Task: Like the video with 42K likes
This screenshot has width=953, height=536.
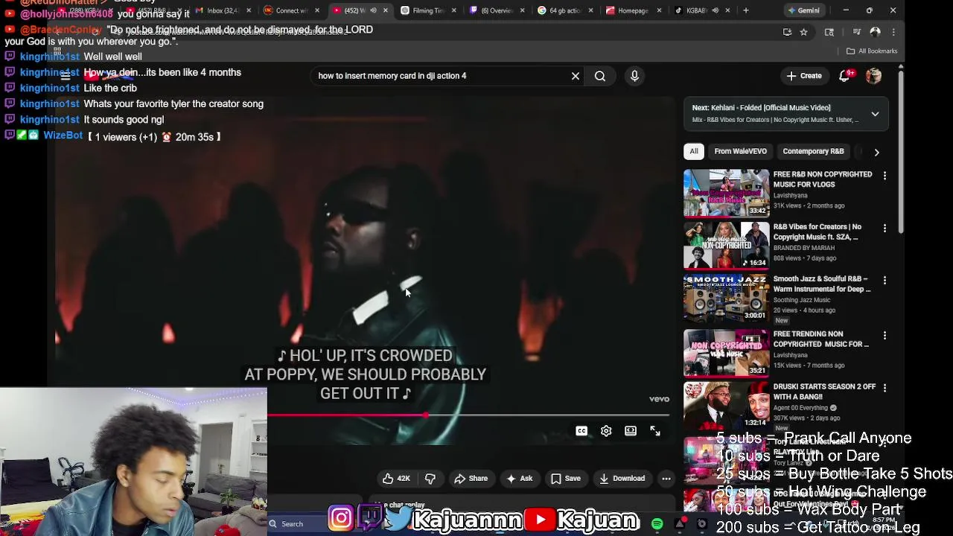Action: click(396, 479)
